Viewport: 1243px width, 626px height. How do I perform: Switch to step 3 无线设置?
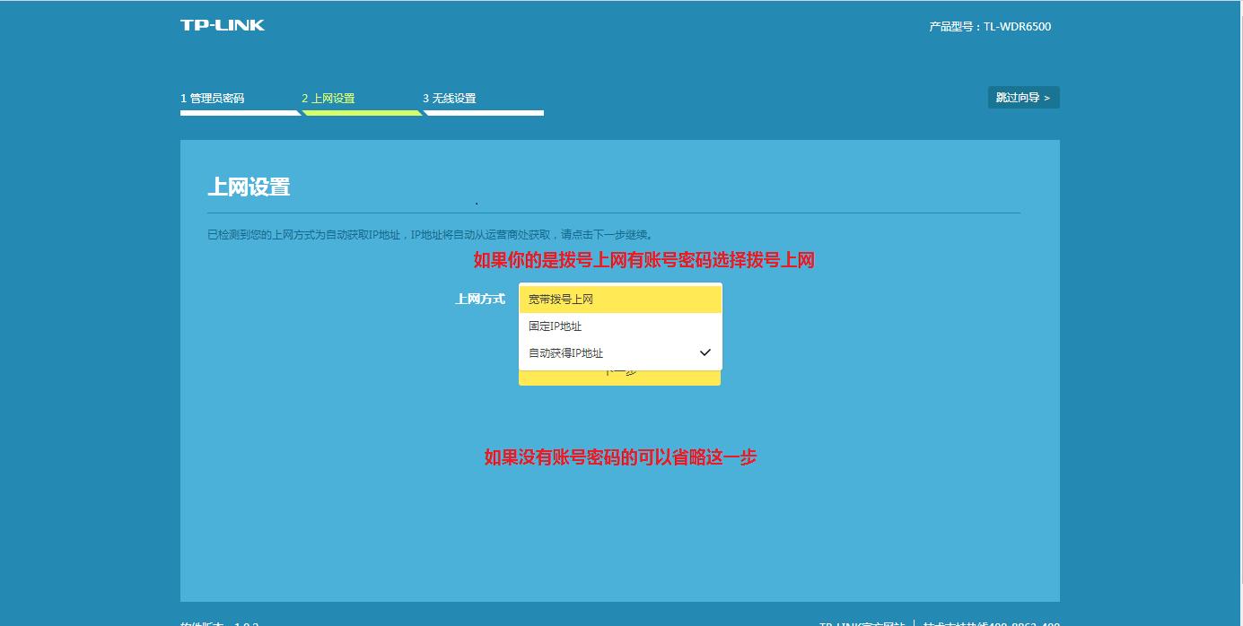point(452,98)
